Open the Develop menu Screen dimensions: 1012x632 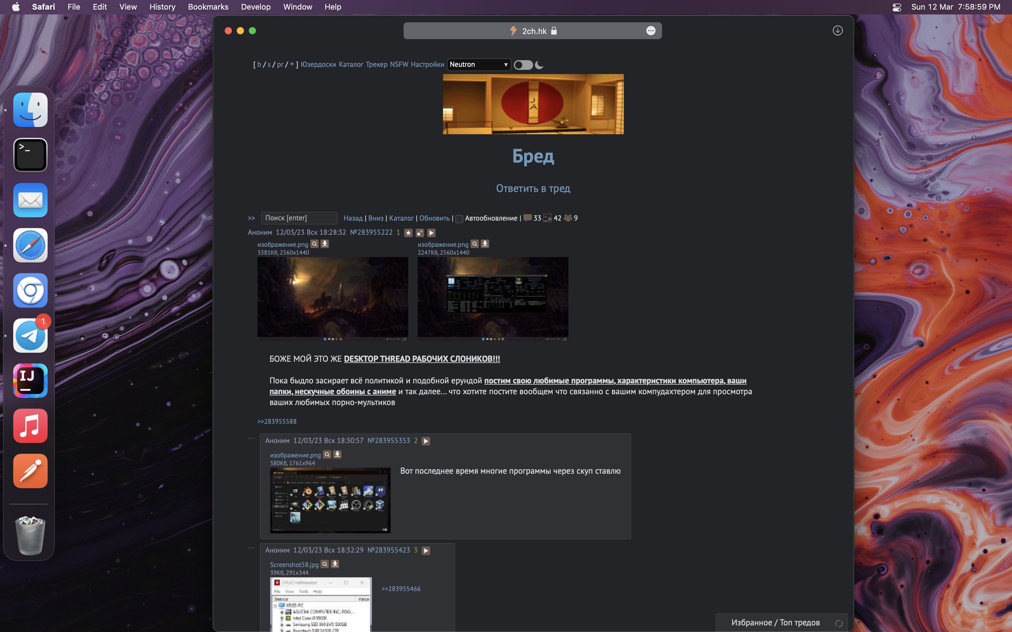[x=255, y=7]
